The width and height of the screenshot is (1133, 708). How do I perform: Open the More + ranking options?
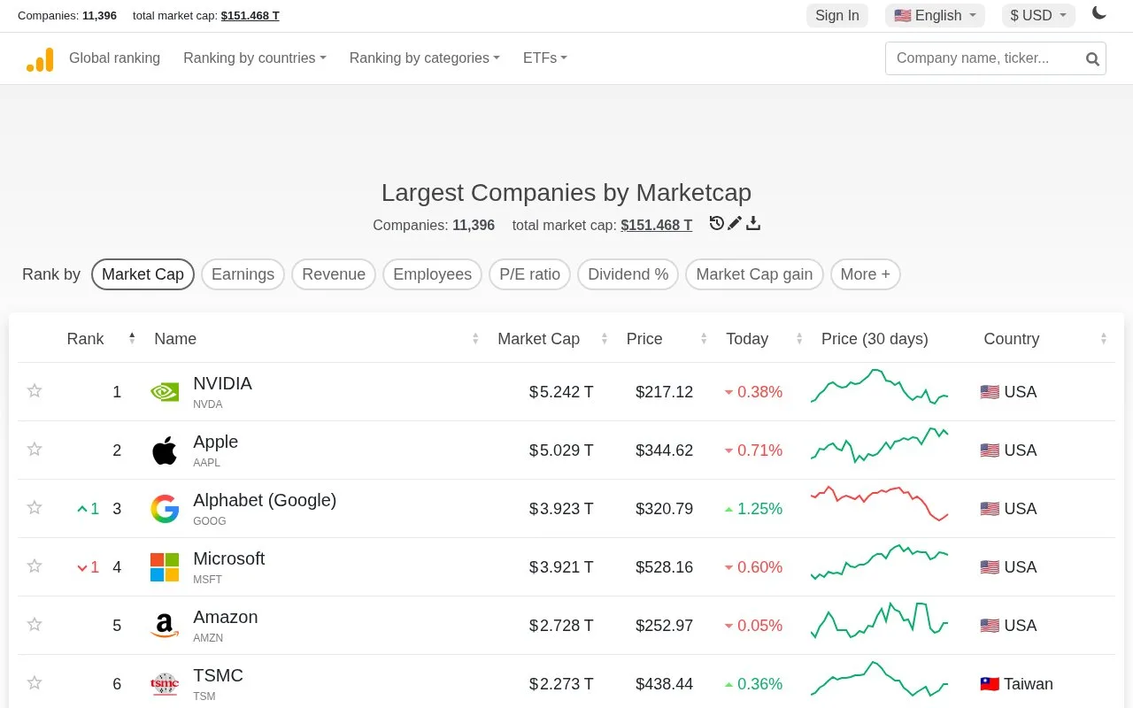[866, 274]
